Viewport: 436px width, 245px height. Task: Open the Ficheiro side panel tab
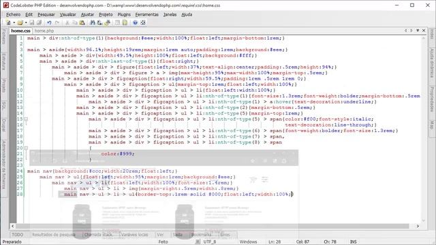click(x=3, y=37)
